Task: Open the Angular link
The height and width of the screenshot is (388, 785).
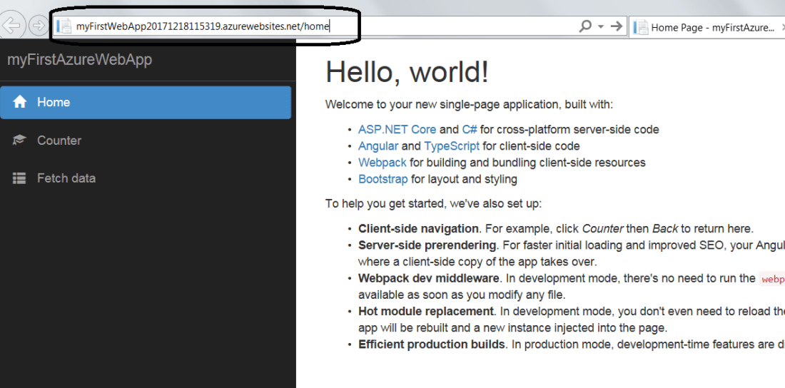Action: point(378,146)
